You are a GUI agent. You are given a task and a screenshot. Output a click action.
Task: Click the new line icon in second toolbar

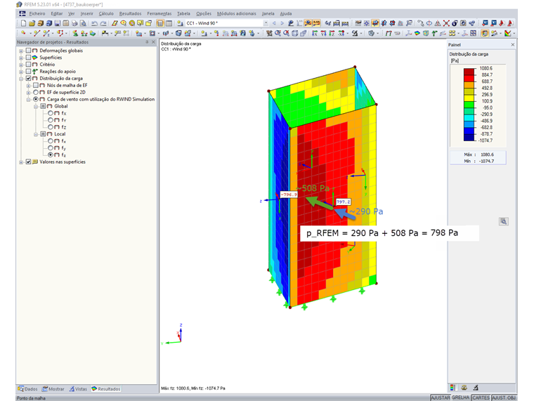pos(37,33)
